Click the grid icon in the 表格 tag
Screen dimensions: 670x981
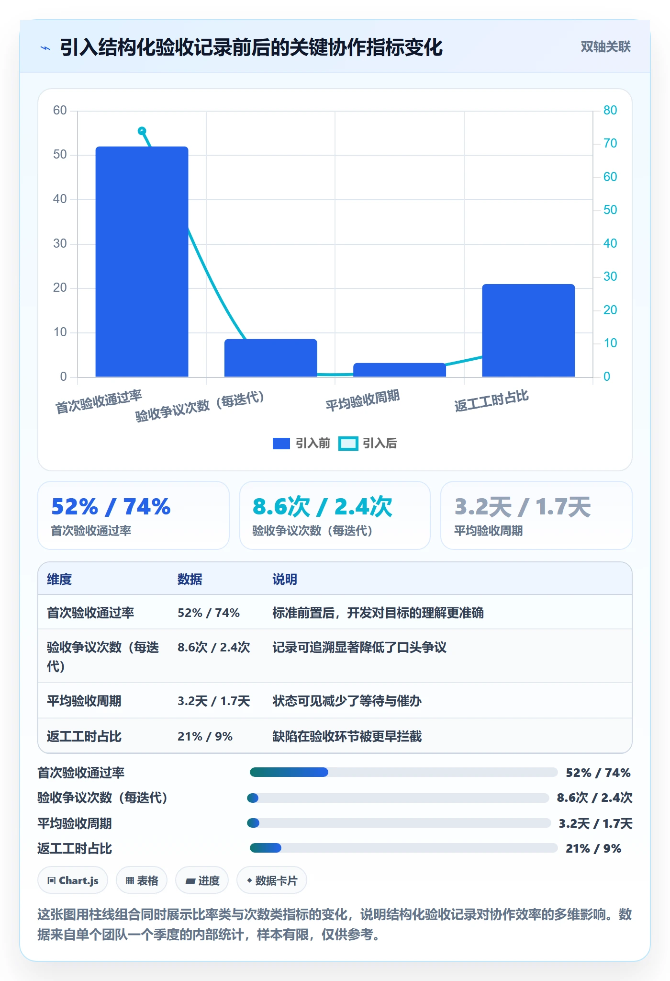coord(130,880)
